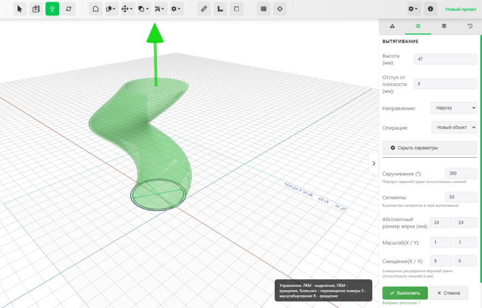
Task: Open the move transform dropdown
Action: (x=128, y=9)
